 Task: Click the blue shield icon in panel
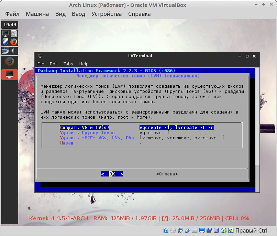tap(5, 42)
